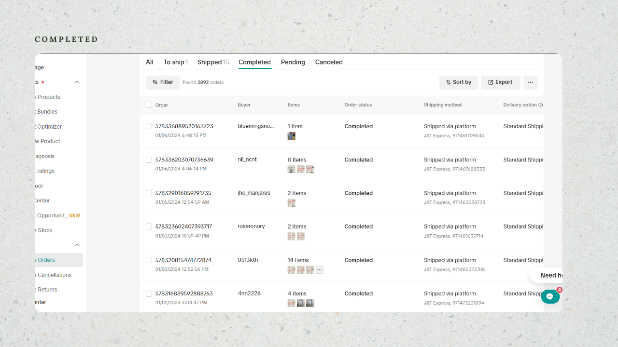The width and height of the screenshot is (618, 347).
Task: Click tracking number 971483058723
Action: [469, 202]
